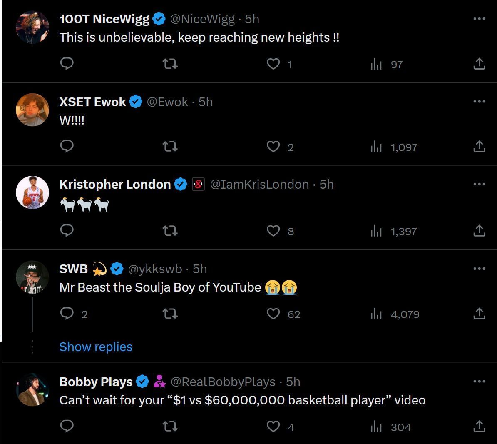Retweet XSET Ewok's "W!!!!" tweet
The height and width of the screenshot is (444, 497).
point(170,147)
